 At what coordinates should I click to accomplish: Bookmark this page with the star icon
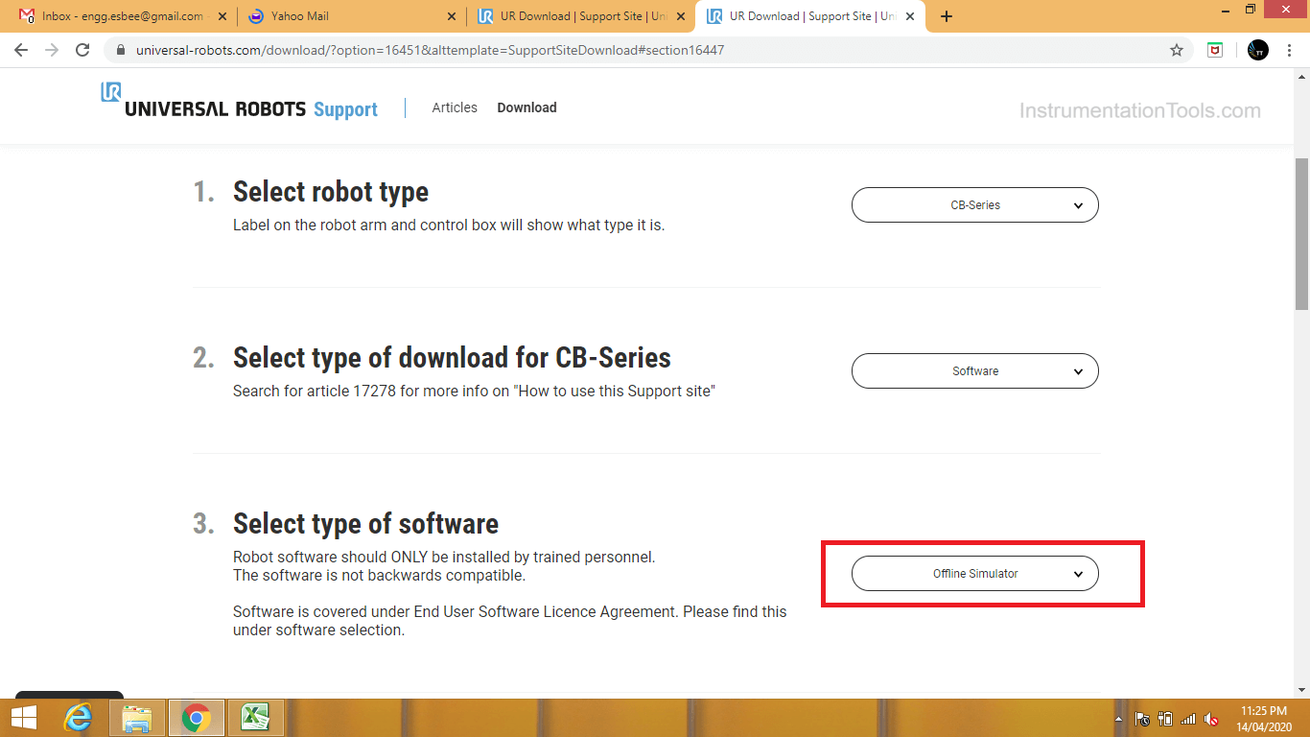click(x=1177, y=50)
